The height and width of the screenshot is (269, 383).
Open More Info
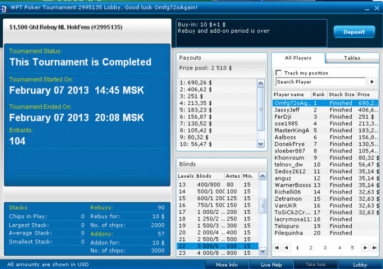point(227,265)
